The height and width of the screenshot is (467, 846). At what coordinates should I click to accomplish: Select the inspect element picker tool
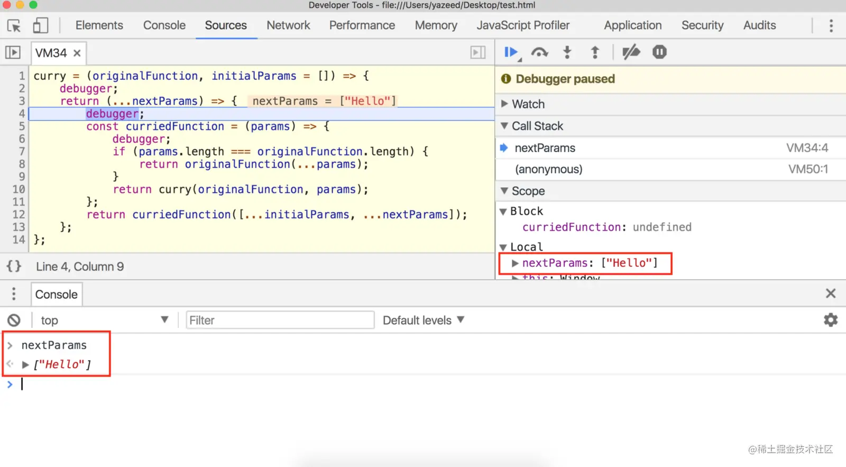[x=14, y=25]
